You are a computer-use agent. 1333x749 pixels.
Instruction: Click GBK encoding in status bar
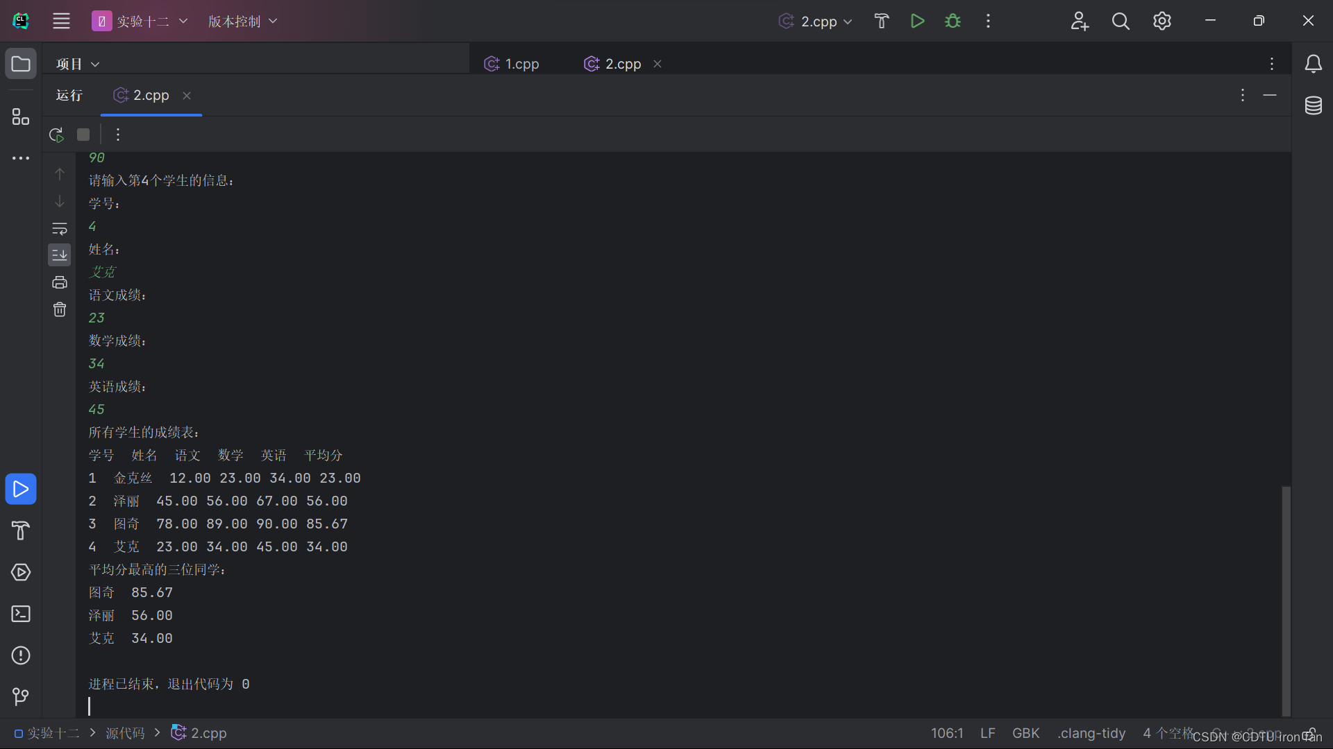[x=1025, y=733]
